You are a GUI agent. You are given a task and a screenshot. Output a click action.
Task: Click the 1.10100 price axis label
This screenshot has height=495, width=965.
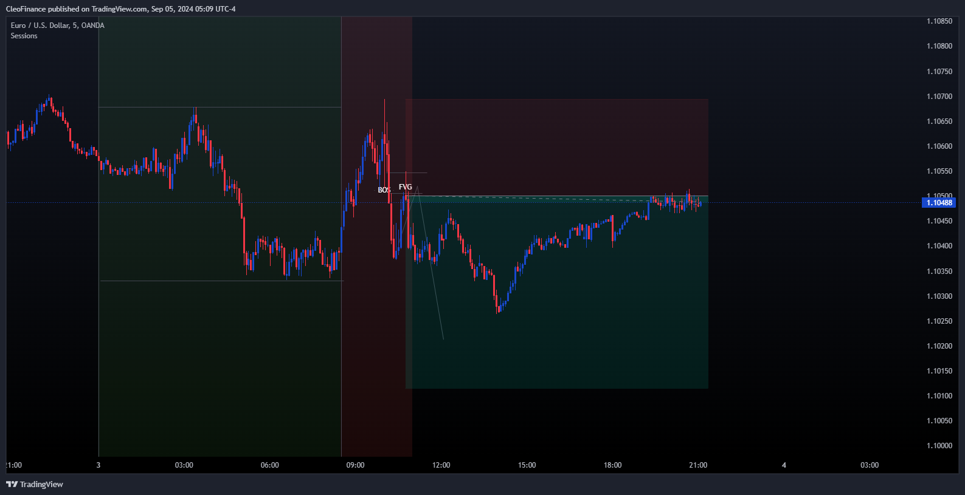click(939, 396)
